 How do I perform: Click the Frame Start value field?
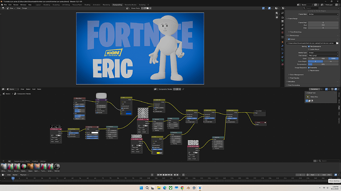323,23
